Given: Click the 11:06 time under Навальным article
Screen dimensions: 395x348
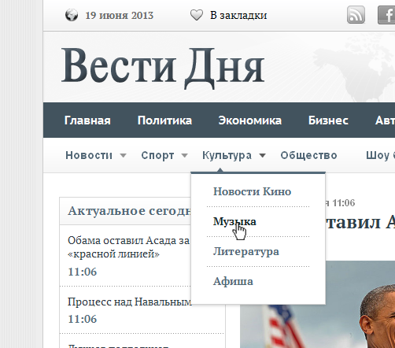Looking at the screenshot, I should coord(83,319).
